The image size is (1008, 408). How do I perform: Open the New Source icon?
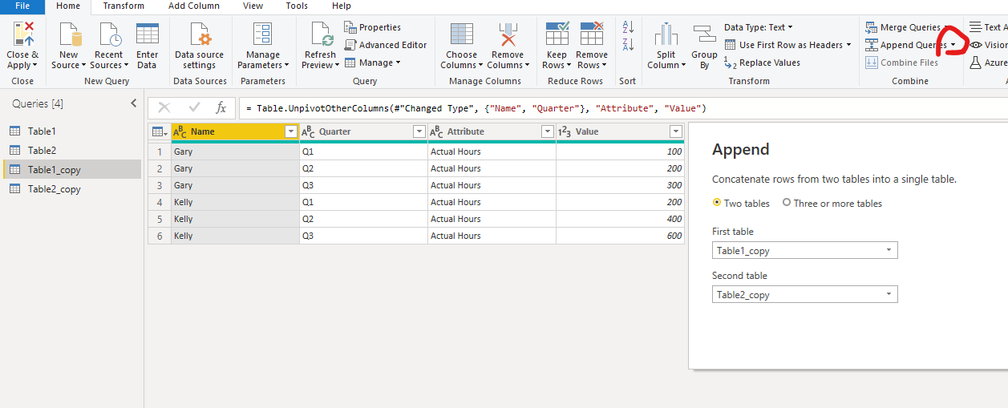pos(69,35)
